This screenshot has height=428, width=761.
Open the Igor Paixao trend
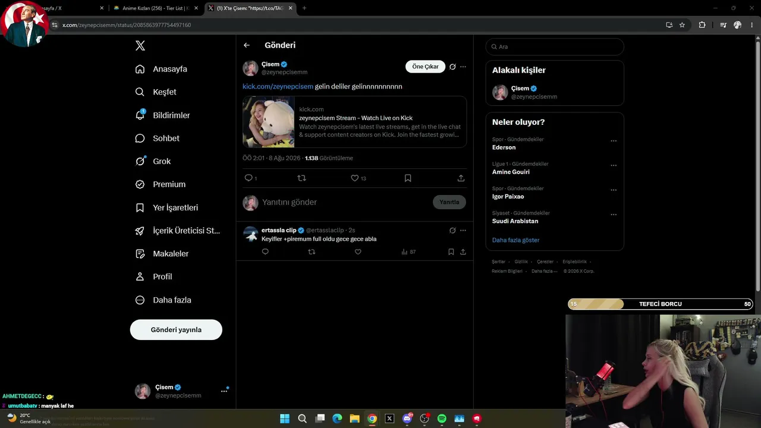point(508,197)
